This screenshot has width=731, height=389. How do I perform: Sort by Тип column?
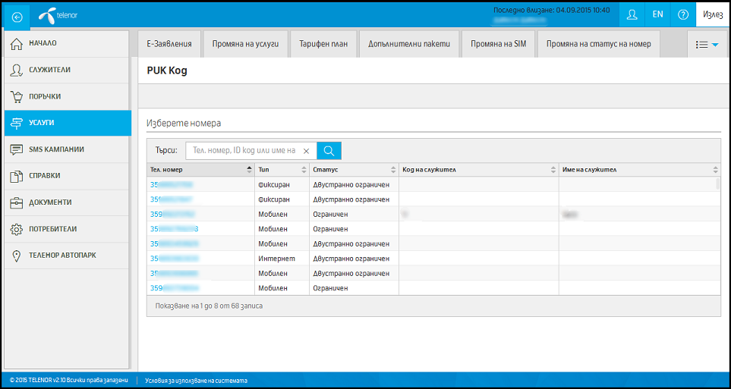point(282,170)
